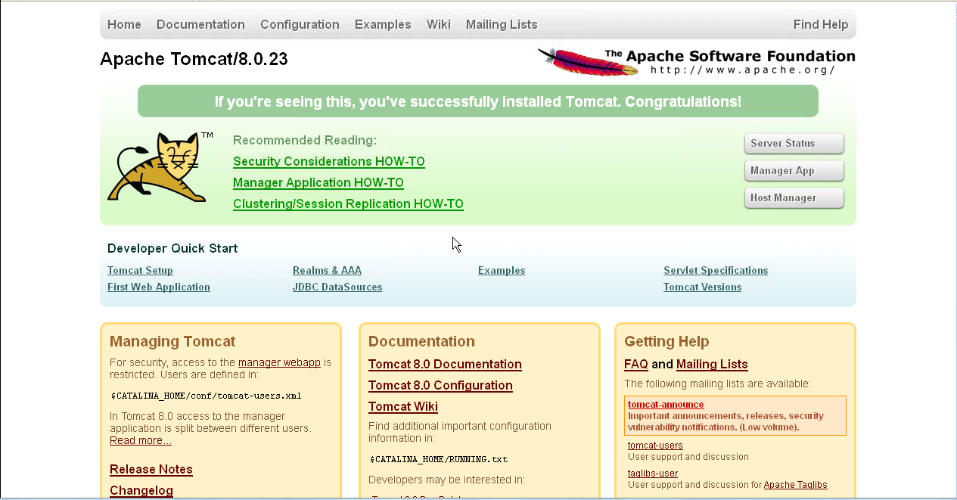957x500 pixels.
Task: Click 'The following mailing lists are available' text
Action: [717, 384]
